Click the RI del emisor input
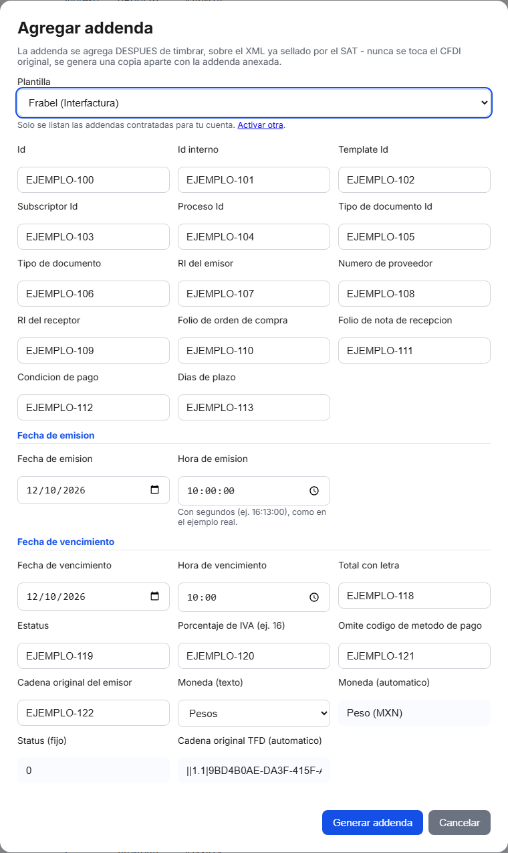Screen dimensions: 508x853 [254, 294]
